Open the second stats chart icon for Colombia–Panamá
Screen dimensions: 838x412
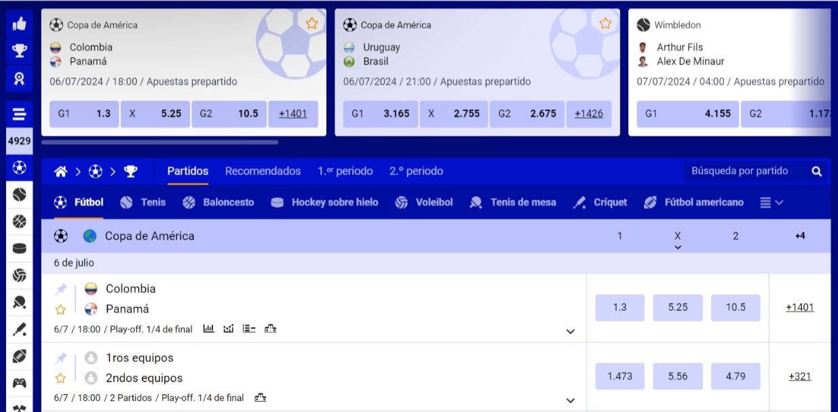(x=229, y=329)
